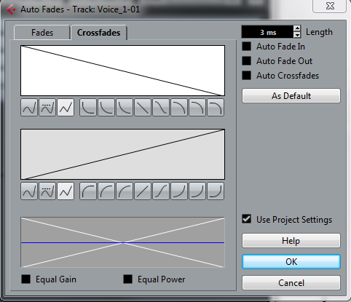Image resolution: width=351 pixels, height=302 pixels.
Task: Decrease the fade Length with the down arrow
Action: click(297, 35)
